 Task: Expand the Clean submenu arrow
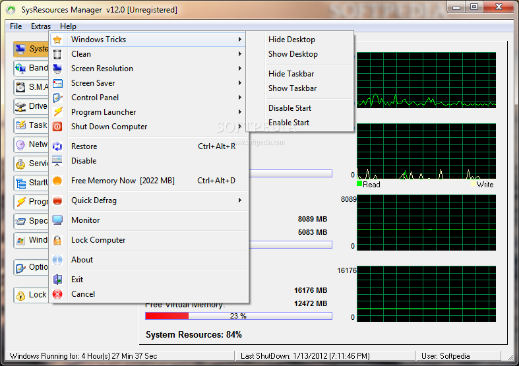point(240,53)
